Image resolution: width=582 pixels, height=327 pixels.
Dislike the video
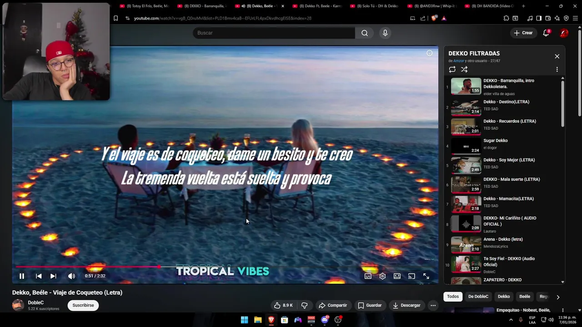[305, 305]
